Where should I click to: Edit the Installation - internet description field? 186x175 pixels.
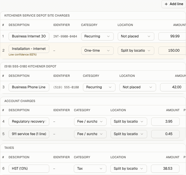pyautogui.click(x=29, y=49)
